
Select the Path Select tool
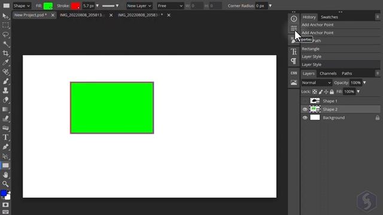pyautogui.click(x=5, y=156)
